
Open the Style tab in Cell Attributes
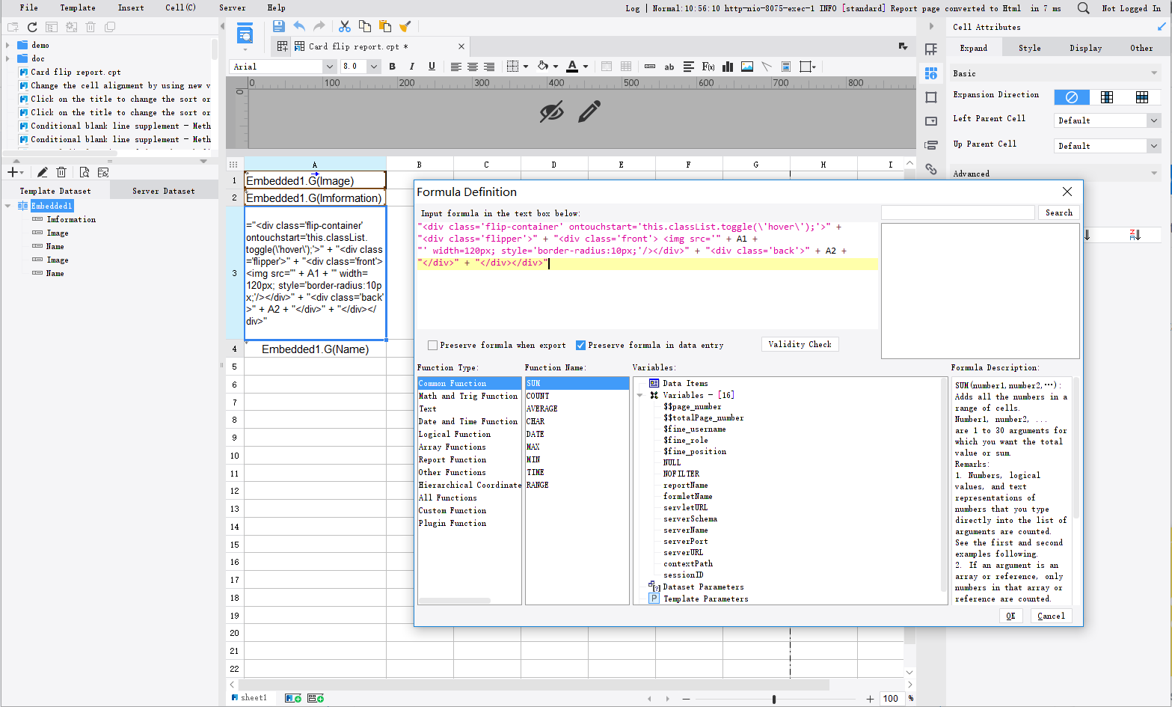1029,48
